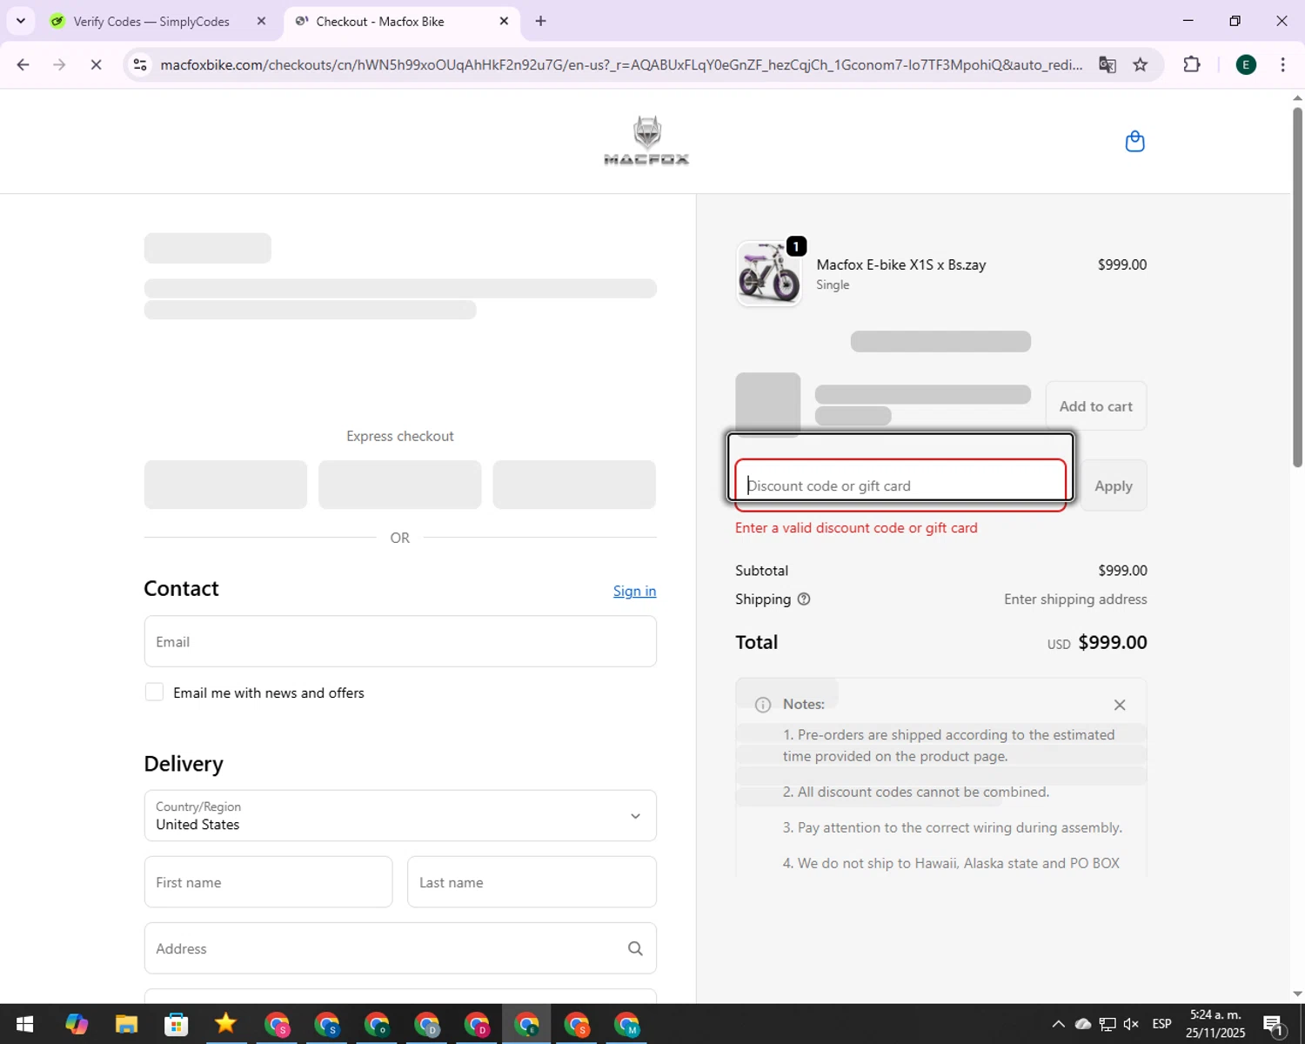Click into the Address field

click(400, 948)
